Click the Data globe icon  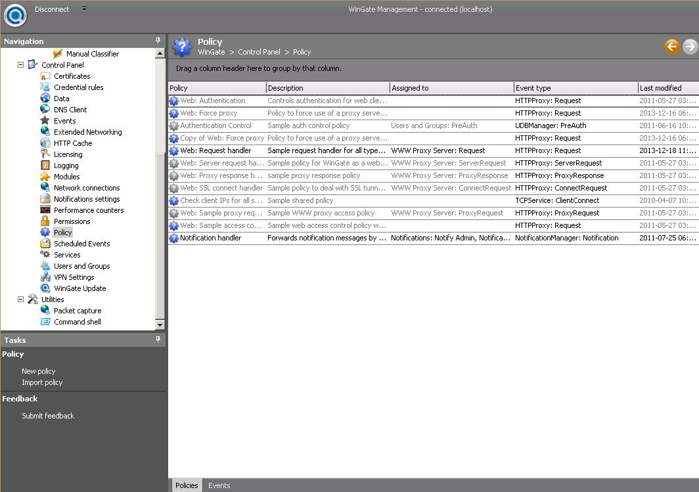(45, 98)
